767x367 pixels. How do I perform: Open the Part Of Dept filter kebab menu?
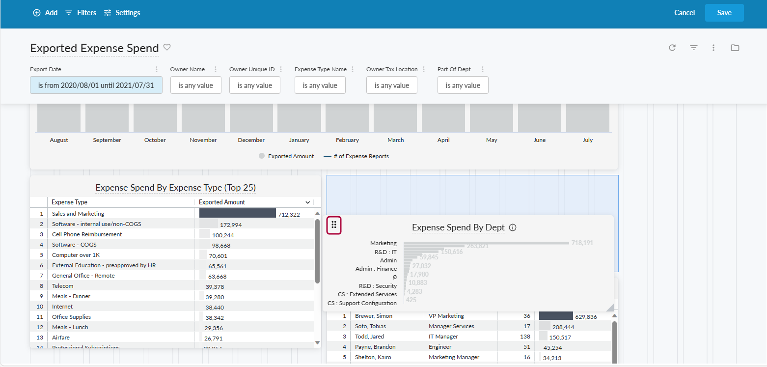[483, 69]
